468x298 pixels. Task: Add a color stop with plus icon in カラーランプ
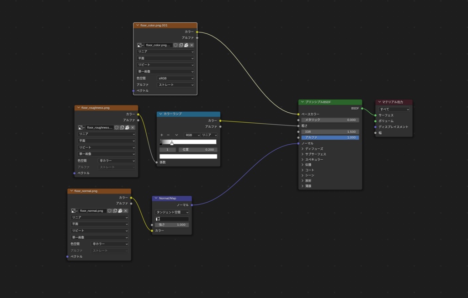point(162,135)
